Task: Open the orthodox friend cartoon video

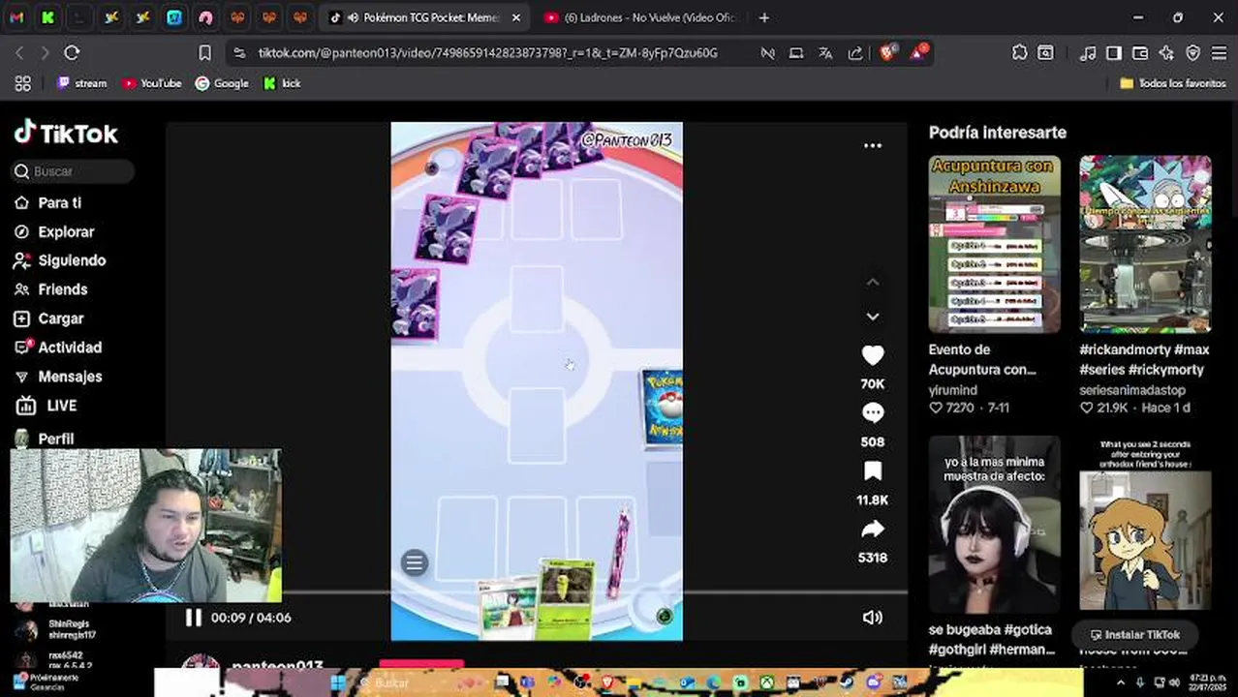Action: click(x=1145, y=523)
